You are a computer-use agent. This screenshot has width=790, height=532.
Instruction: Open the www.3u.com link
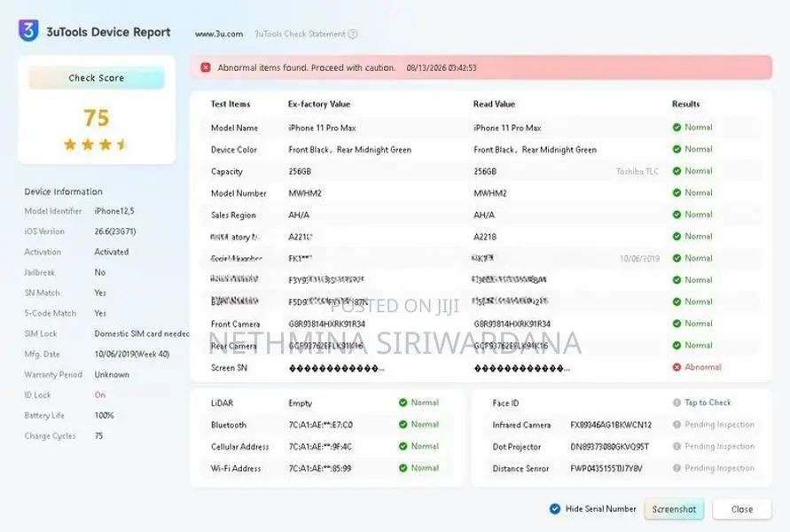[x=219, y=35]
